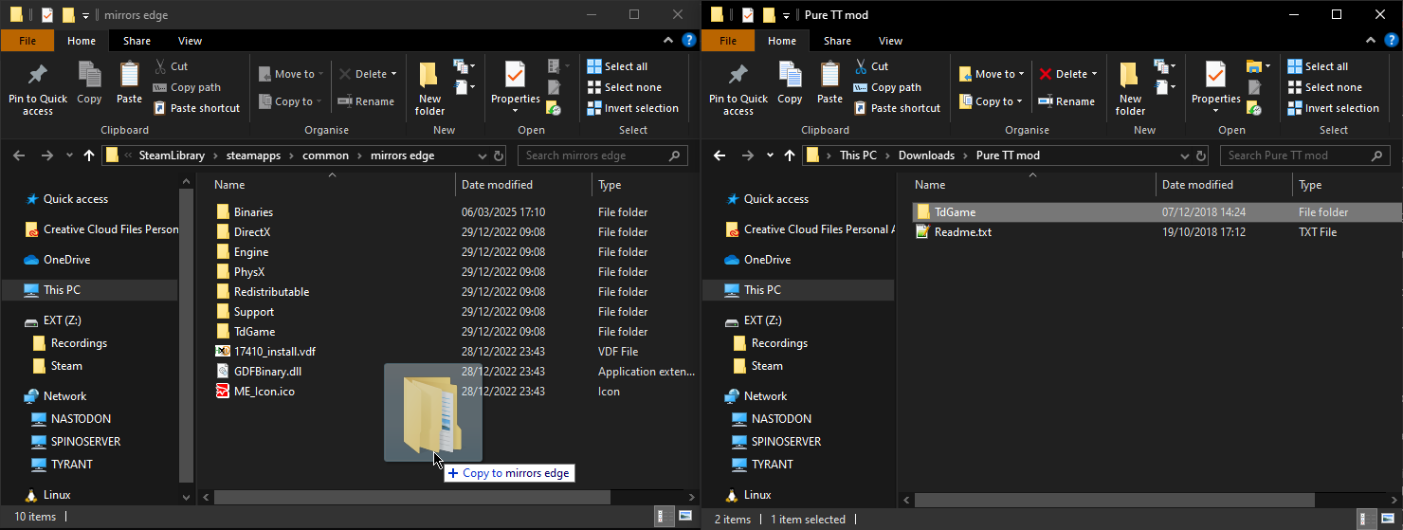
Task: Click Name column header in Pure TT mod
Action: click(x=1032, y=185)
